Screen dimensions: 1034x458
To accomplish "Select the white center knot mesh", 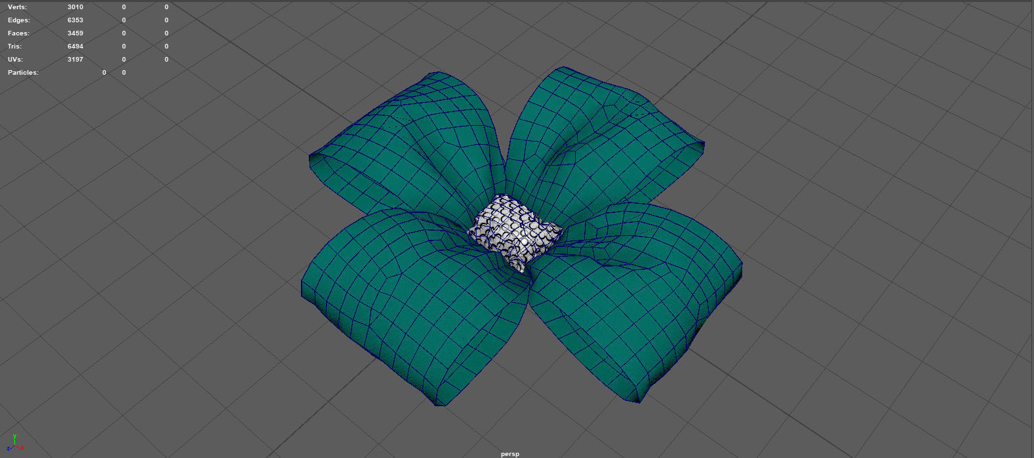I will (x=515, y=233).
